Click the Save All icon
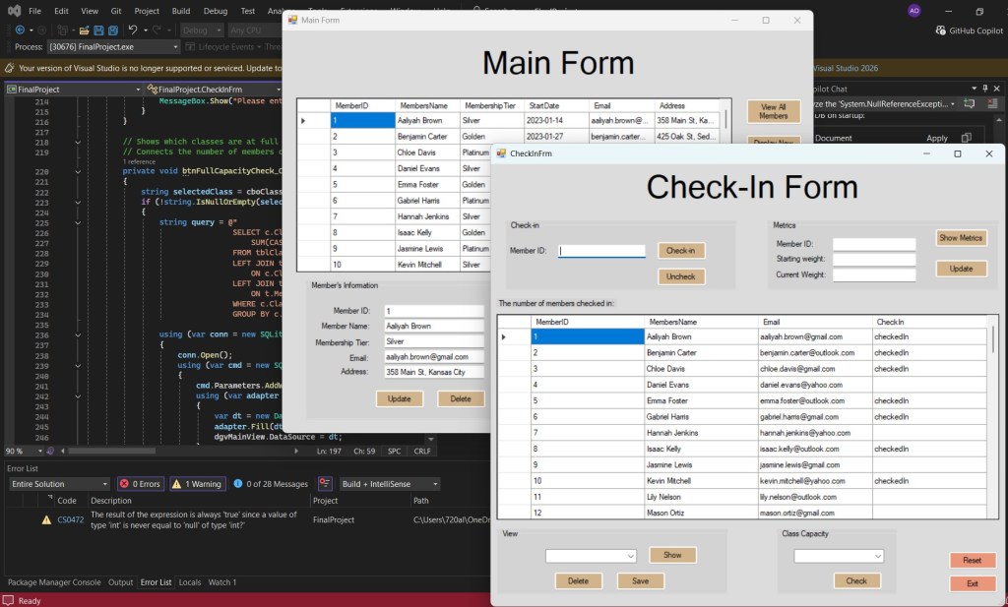1008x607 pixels. [113, 30]
